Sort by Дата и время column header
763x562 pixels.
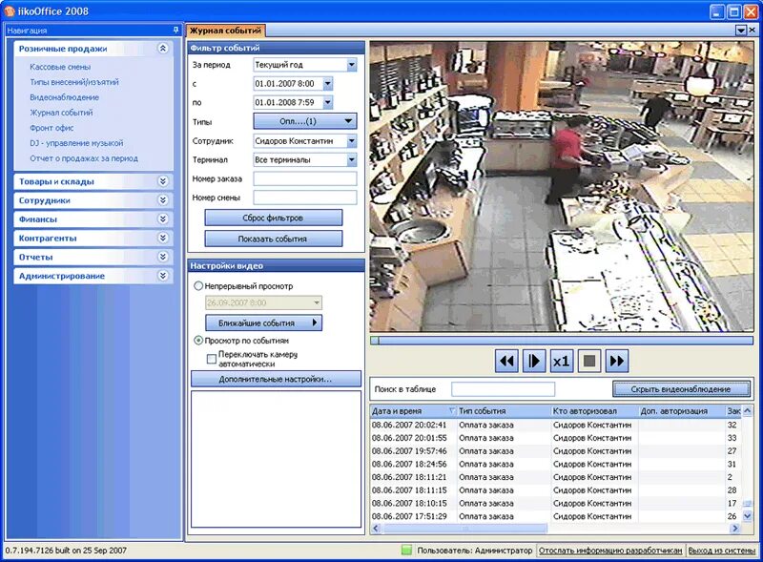pyautogui.click(x=413, y=411)
